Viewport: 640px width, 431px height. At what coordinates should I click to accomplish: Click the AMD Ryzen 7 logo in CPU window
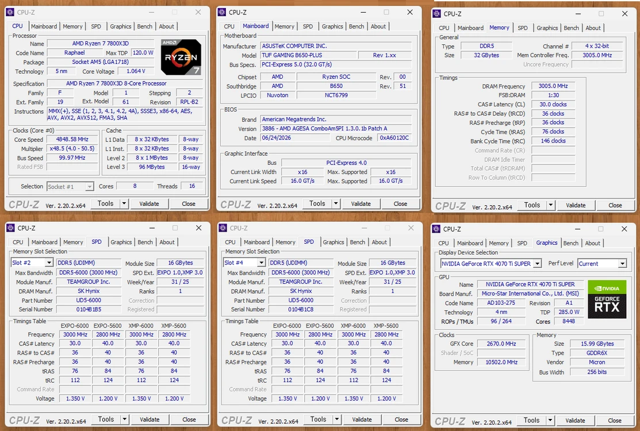(181, 57)
